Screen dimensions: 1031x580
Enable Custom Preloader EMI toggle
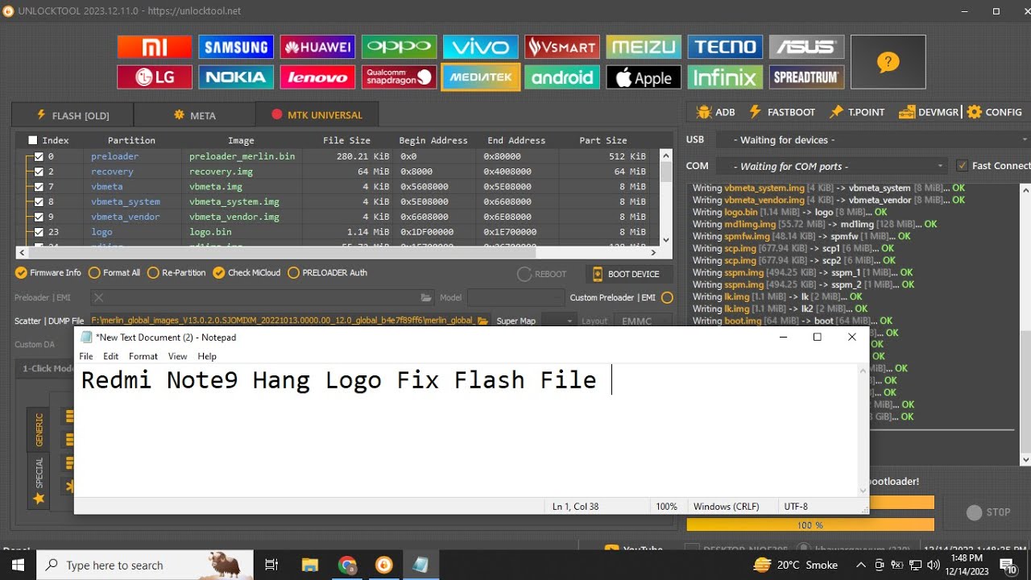pyautogui.click(x=667, y=297)
